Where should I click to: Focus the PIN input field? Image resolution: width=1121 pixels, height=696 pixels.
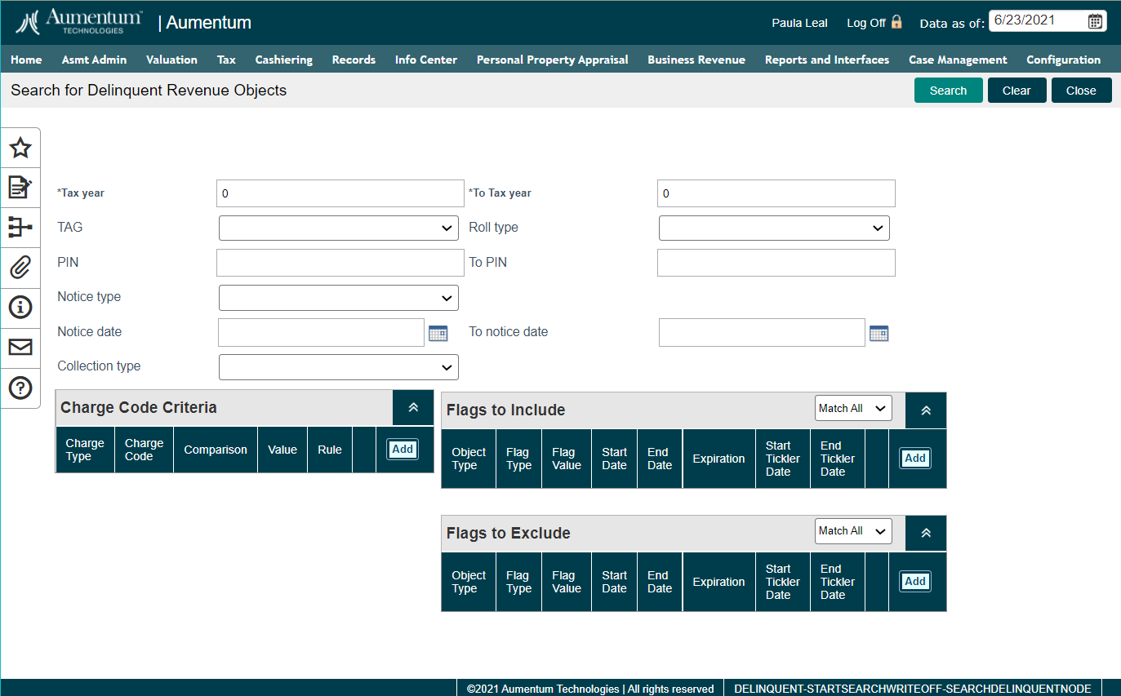(340, 263)
